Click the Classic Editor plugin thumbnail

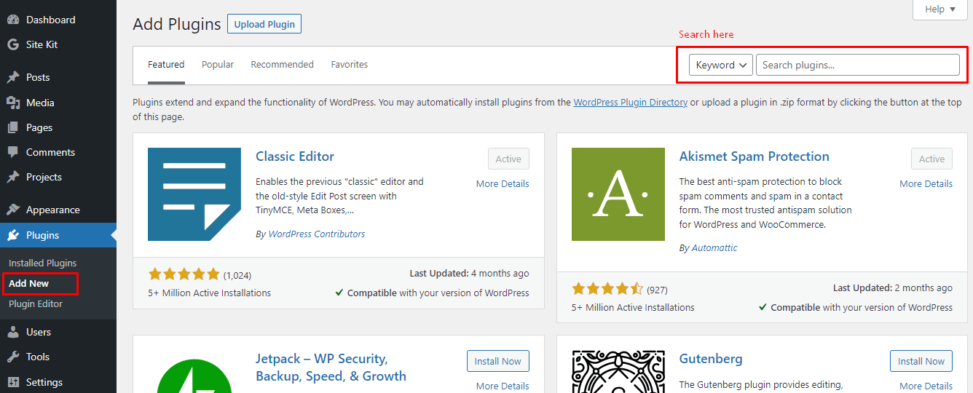(194, 194)
